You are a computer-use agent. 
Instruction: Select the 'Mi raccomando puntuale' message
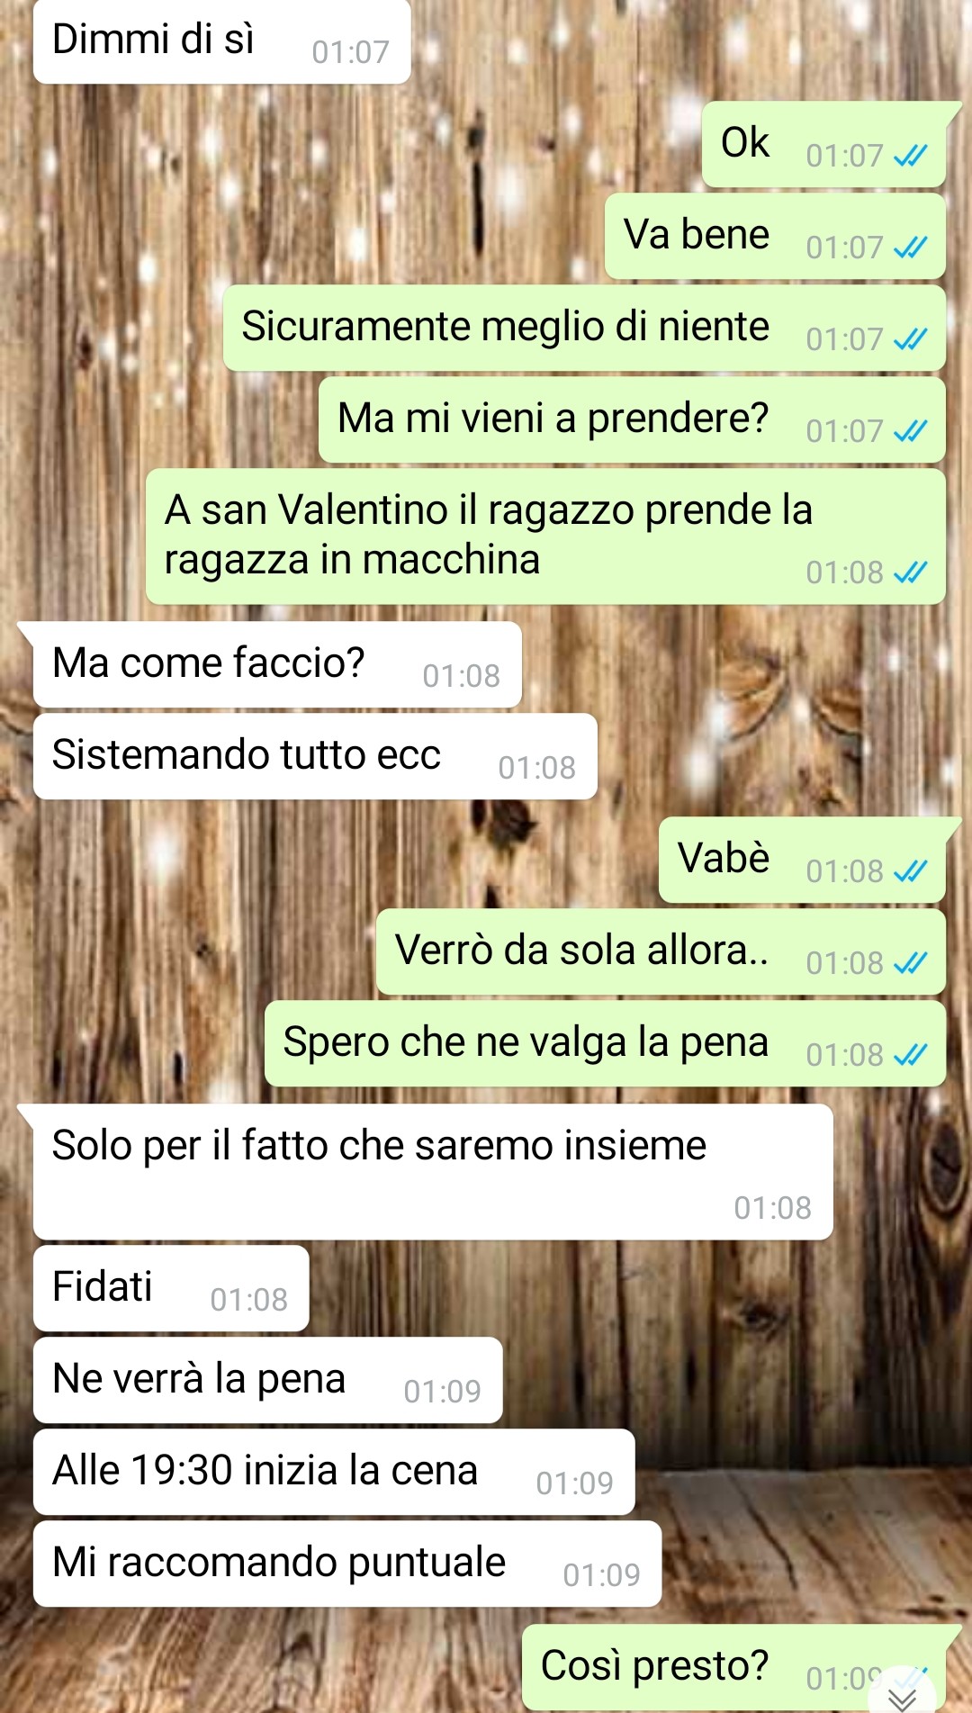[347, 1564]
